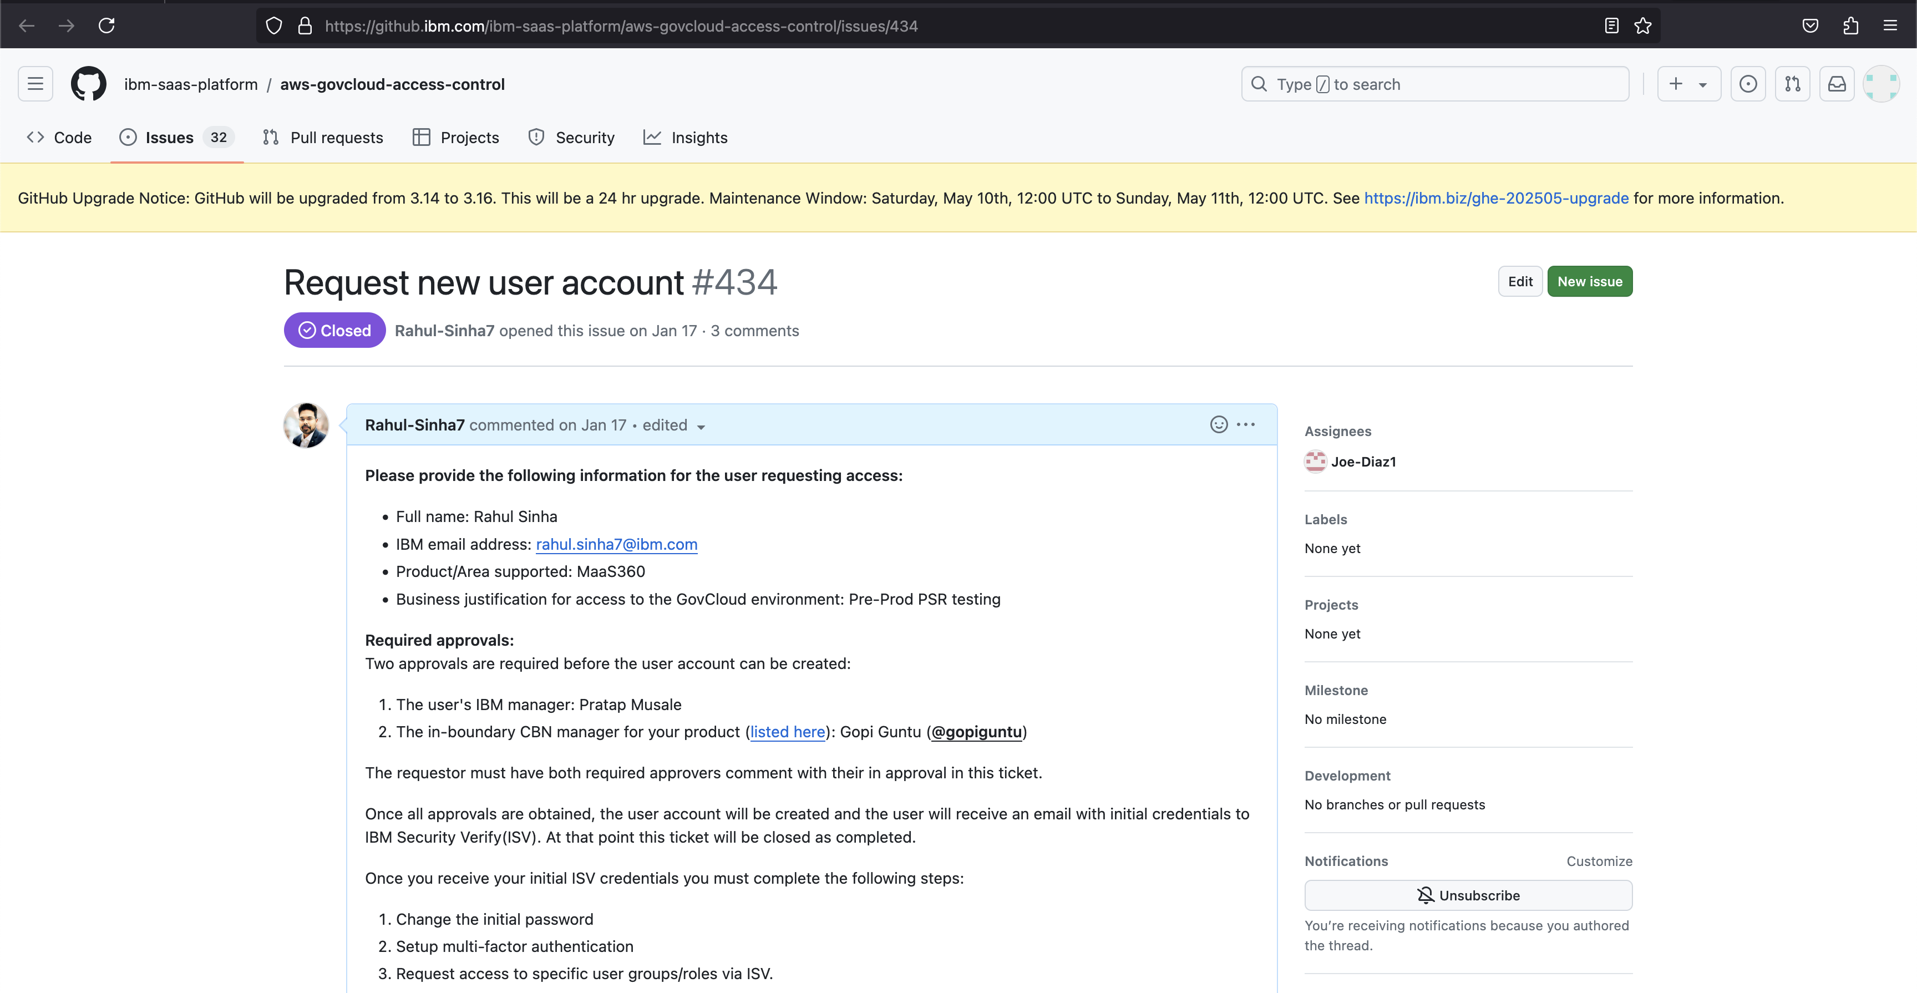The image size is (1917, 993).
Task: Click Joe-Diaz1 assignee avatar
Action: (1316, 462)
